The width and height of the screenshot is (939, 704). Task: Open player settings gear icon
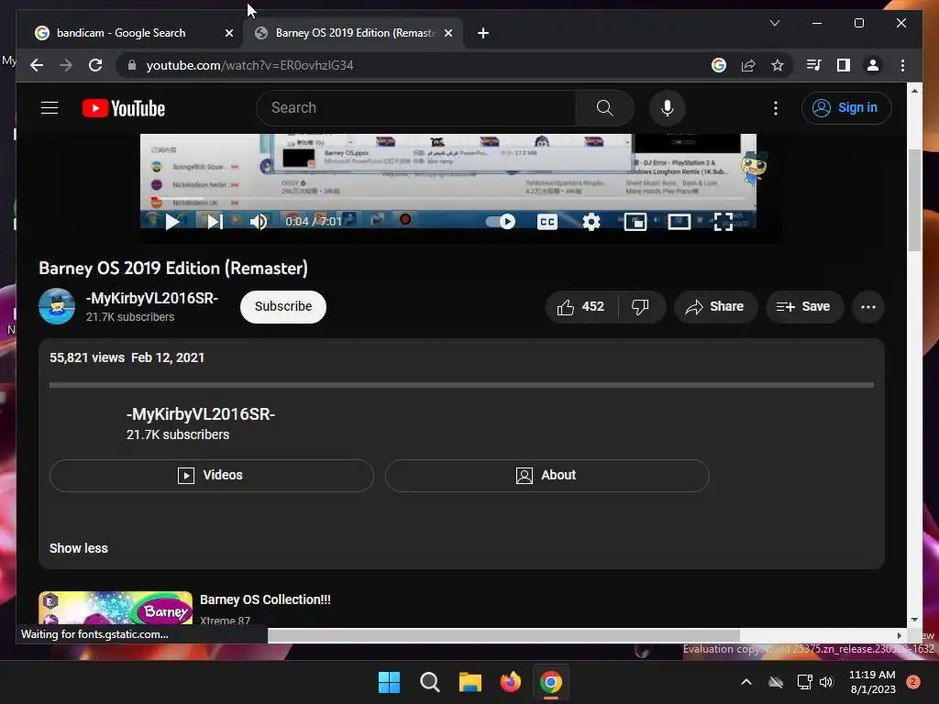pyautogui.click(x=591, y=222)
